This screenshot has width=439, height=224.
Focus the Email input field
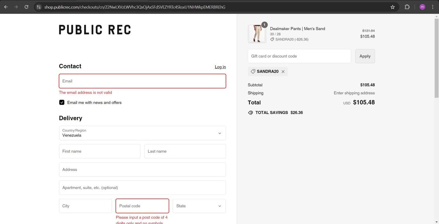(142, 81)
